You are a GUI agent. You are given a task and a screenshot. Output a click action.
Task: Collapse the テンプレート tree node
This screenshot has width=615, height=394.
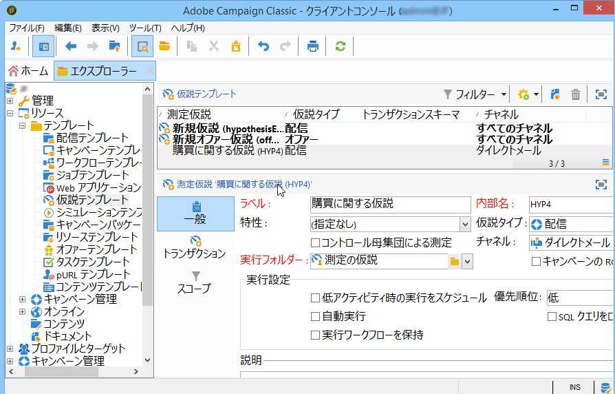[x=22, y=126]
